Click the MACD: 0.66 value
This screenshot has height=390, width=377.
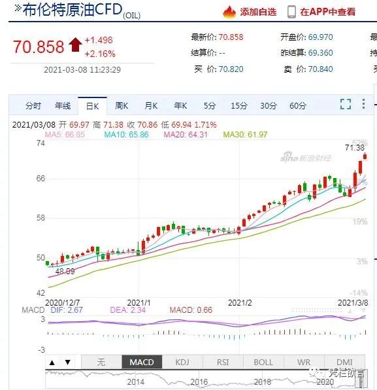click(x=191, y=310)
